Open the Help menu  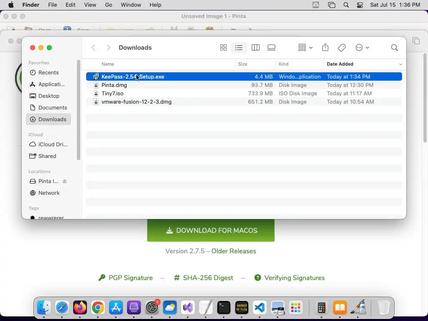155,5
